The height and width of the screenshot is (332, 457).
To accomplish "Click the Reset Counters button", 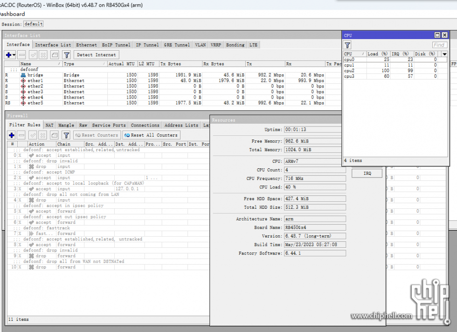I will click(x=97, y=135).
